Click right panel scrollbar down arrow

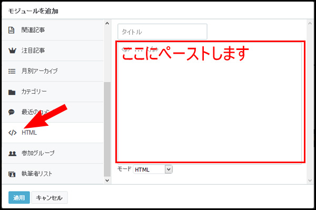(x=310, y=181)
